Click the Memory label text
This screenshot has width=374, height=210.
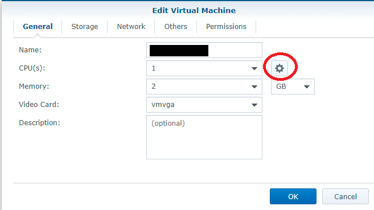tap(34, 87)
